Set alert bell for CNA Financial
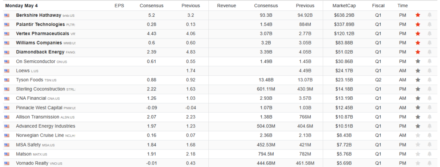This screenshot has width=440, height=167. coord(429,98)
